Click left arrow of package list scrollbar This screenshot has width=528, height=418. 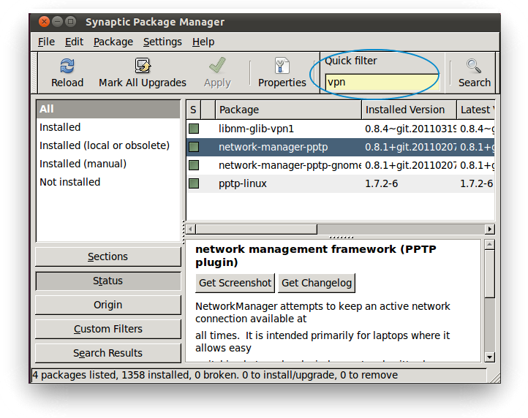point(191,229)
